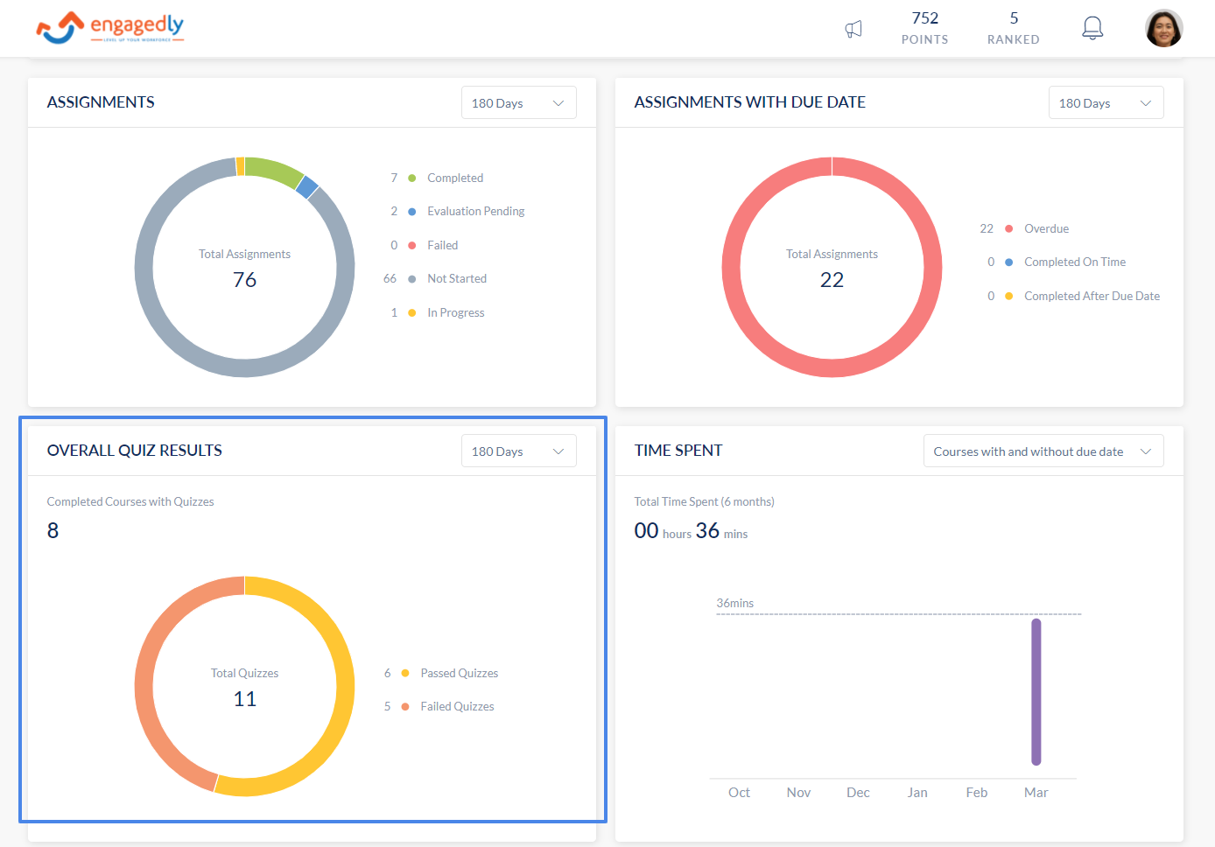Click the Feb axis label
The width and height of the screenshot is (1215, 847).
(977, 792)
